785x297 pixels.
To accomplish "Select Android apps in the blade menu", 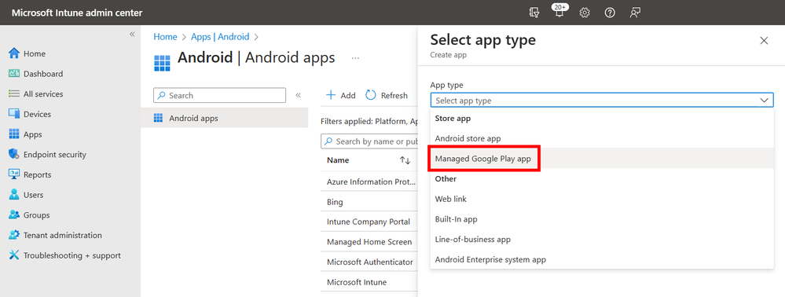I will pos(224,118).
